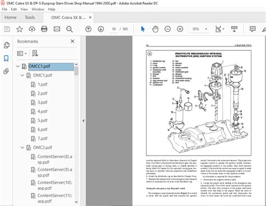Click the scrolling mode icon
The width and height of the screenshot is (266, 206).
234,29
